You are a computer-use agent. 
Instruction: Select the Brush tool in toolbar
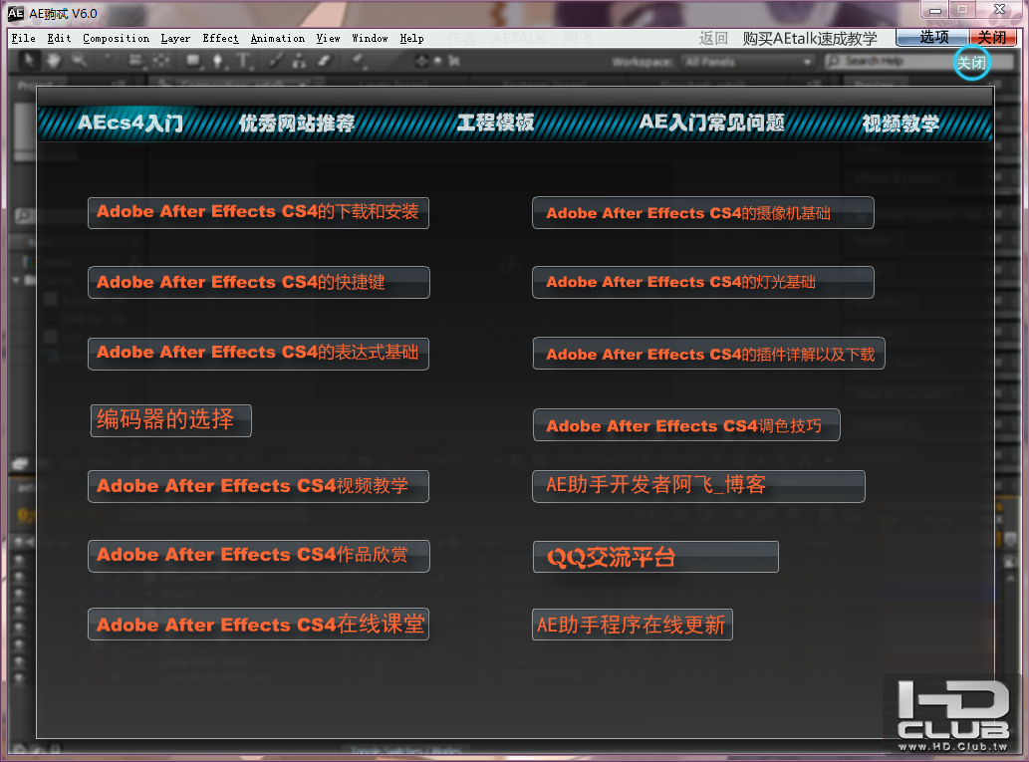pyautogui.click(x=276, y=61)
